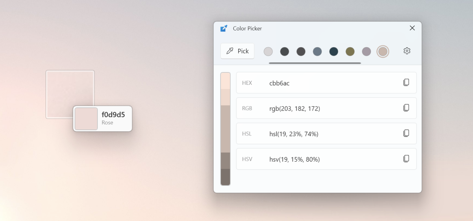Select the eyedropper Pick tool
The width and height of the screenshot is (473, 221).
[237, 51]
